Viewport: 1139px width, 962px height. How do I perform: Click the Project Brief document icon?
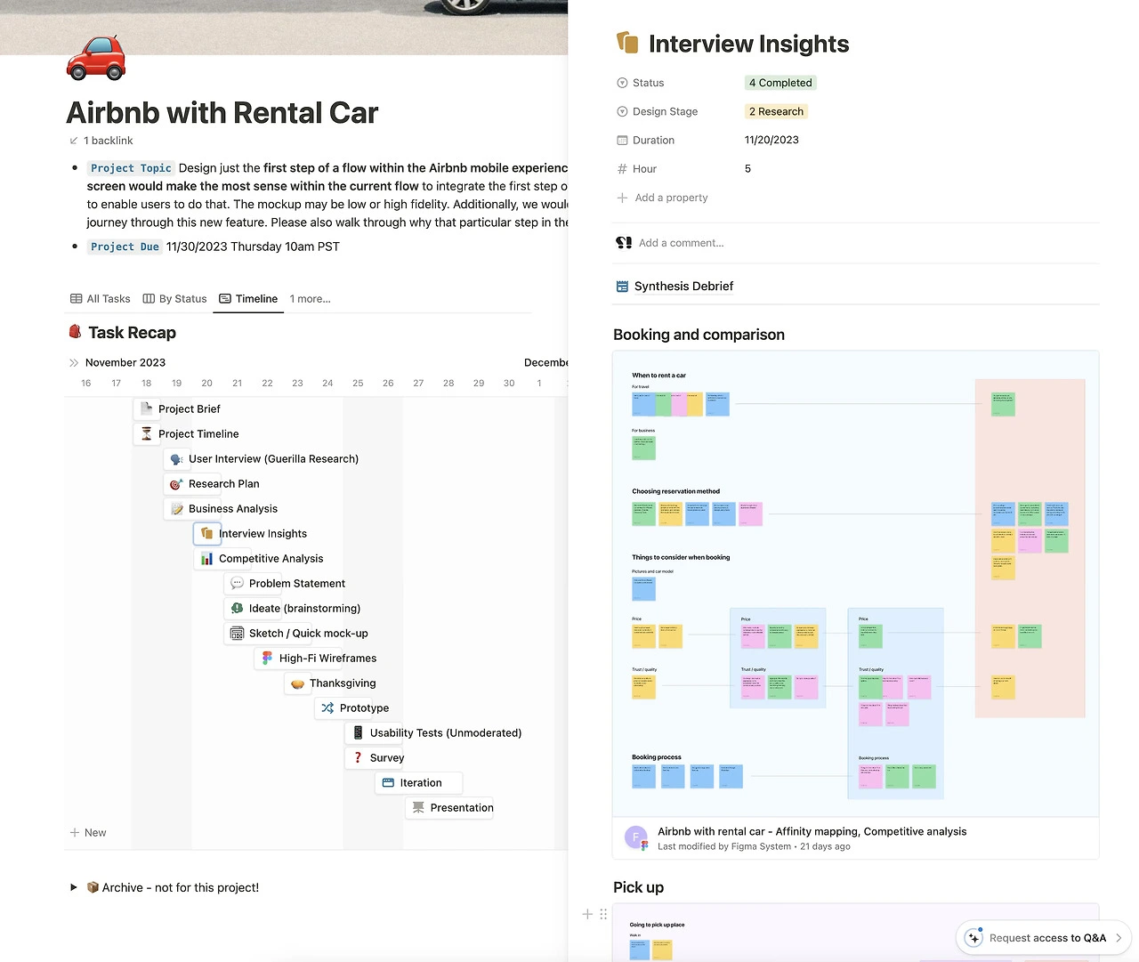pyautogui.click(x=147, y=408)
